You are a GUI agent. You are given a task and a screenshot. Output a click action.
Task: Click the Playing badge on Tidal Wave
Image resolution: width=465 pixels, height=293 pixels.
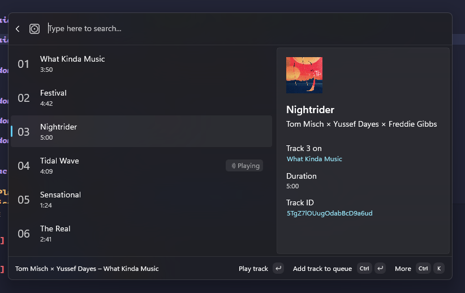pyautogui.click(x=244, y=166)
